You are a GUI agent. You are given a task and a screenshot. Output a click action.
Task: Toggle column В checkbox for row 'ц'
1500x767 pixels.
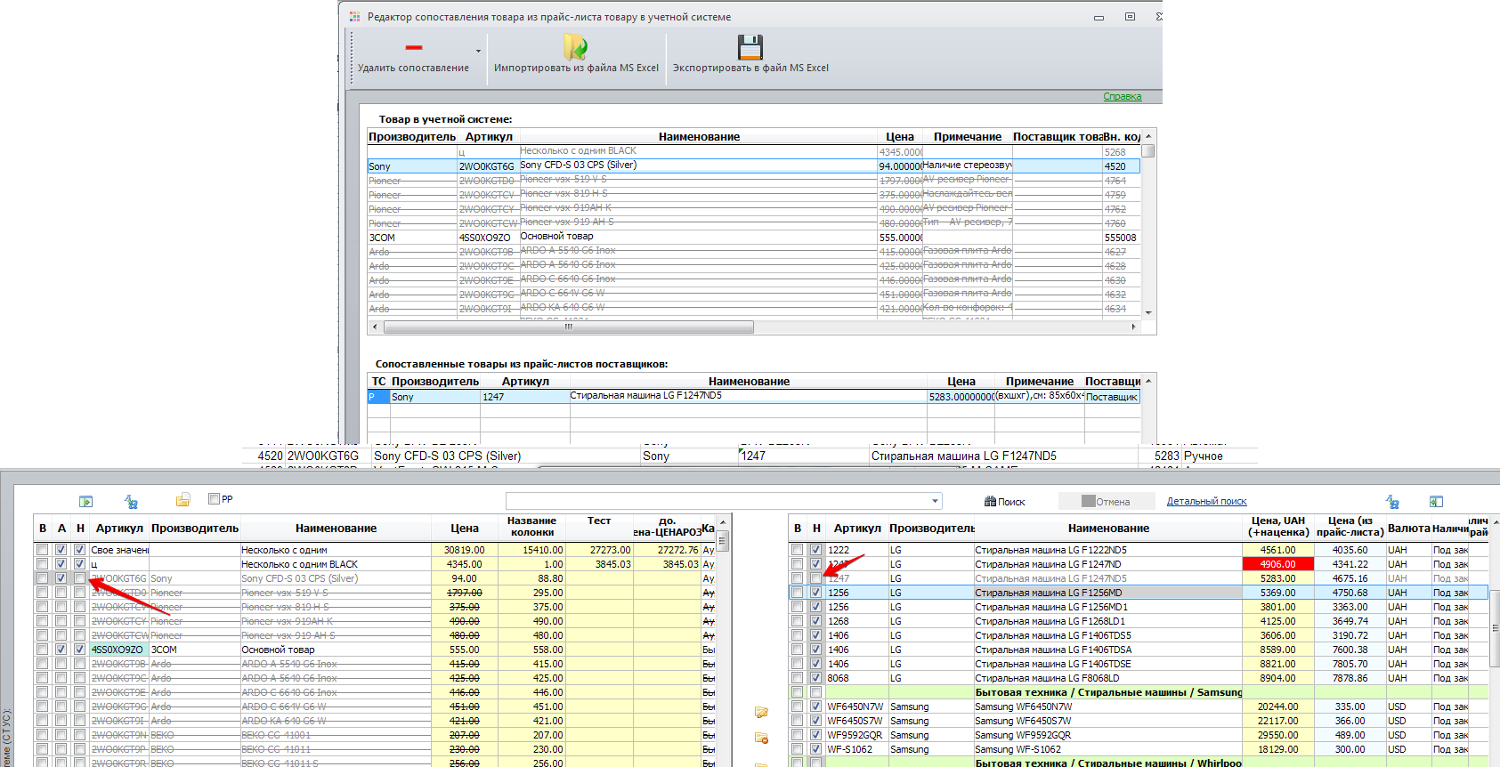[42, 564]
